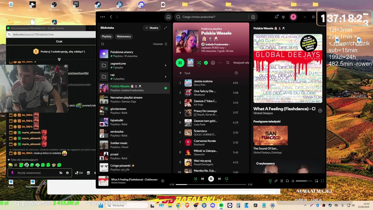Download the Polskie Wesele playlist
373x210 pixels.
pos(213,63)
